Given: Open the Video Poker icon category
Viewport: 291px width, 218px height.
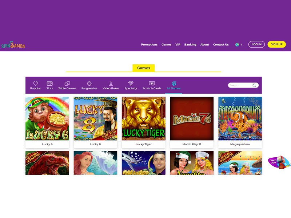Looking at the screenshot, I should point(111,84).
